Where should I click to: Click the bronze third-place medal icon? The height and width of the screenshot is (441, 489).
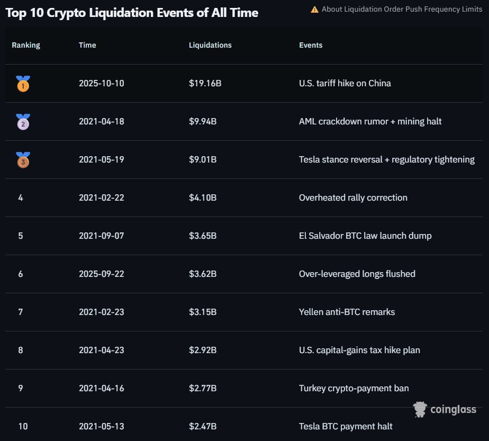click(23, 160)
